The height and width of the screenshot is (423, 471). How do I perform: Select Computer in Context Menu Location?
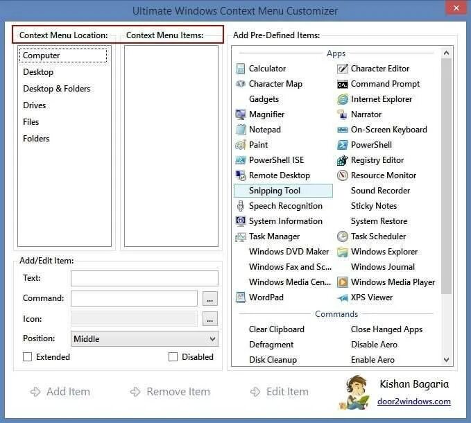pos(63,55)
